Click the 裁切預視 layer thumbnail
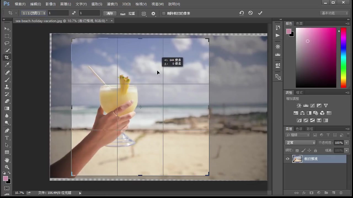353x198 pixels. [x=297, y=159]
